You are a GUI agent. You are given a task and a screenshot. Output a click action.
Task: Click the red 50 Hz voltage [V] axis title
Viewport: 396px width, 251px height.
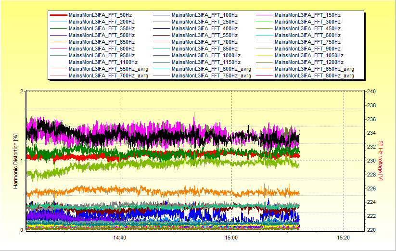pos(380,161)
